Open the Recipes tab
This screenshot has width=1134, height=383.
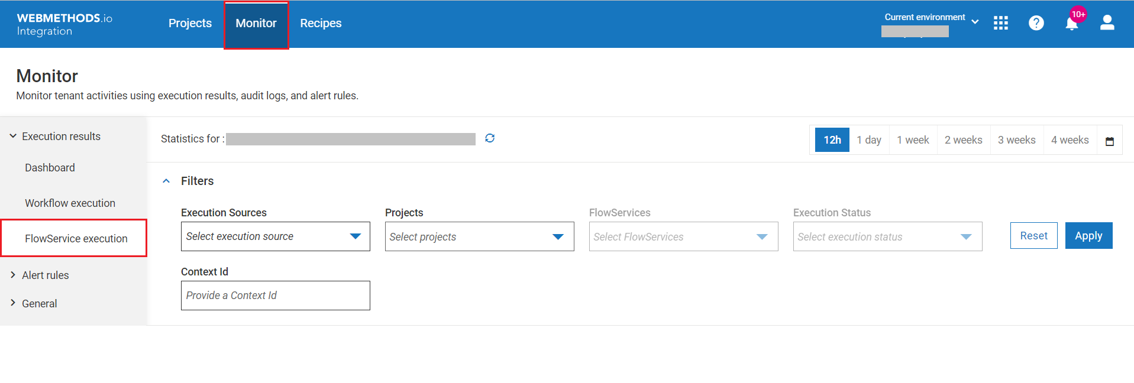321,24
